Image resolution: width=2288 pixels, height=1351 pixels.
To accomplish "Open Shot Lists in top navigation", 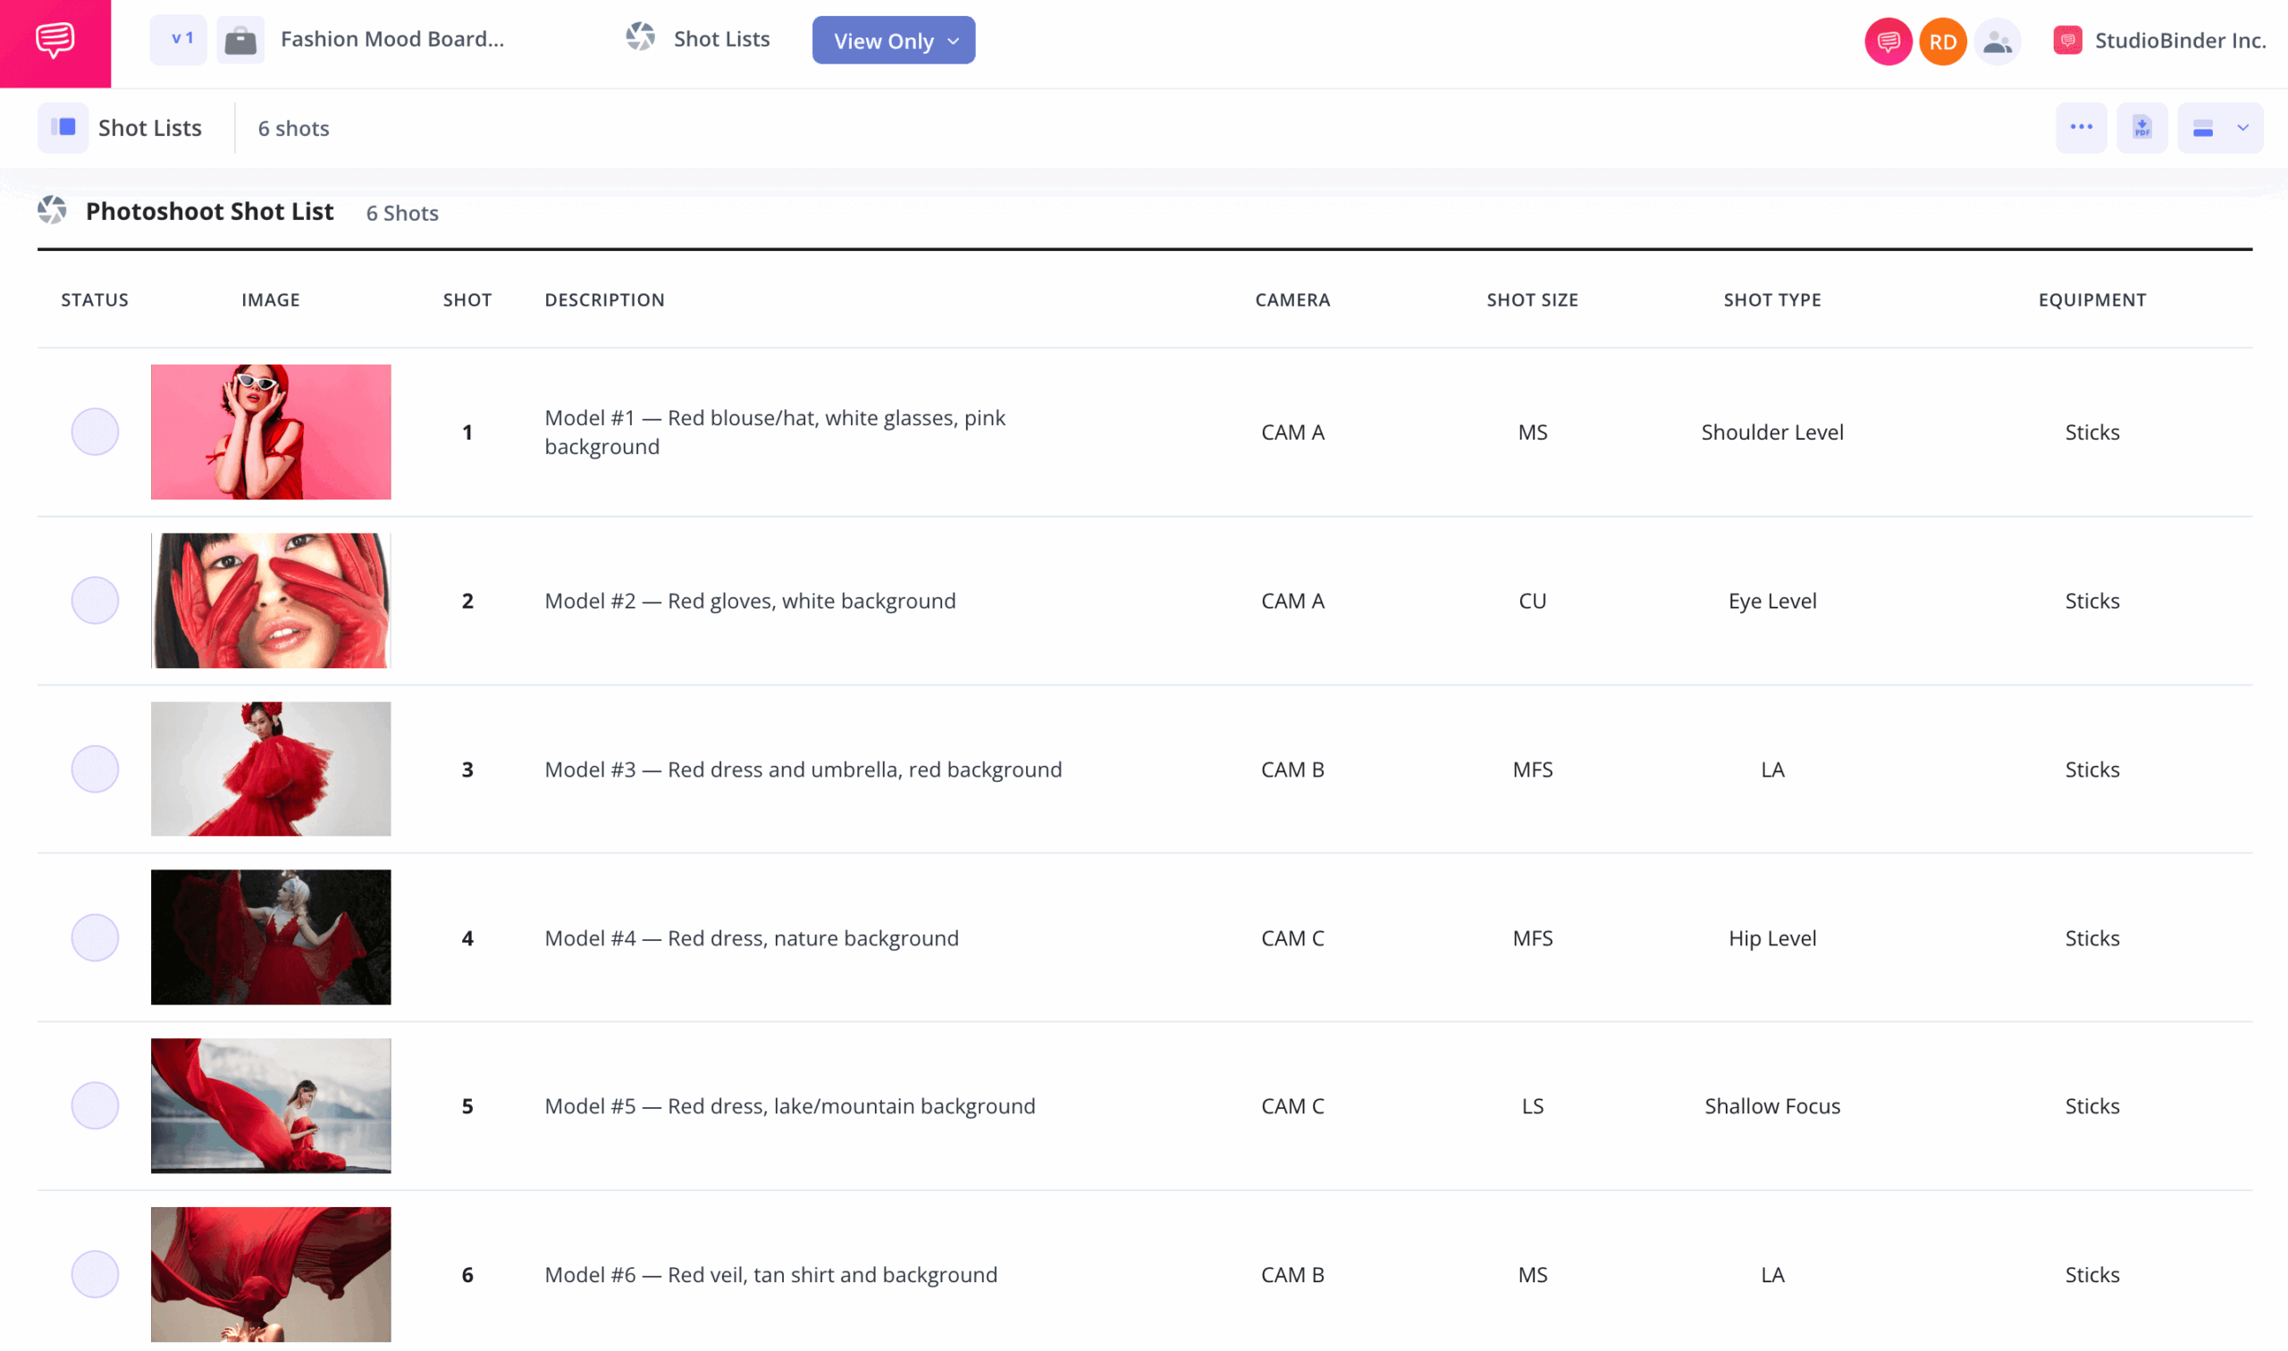I will pos(721,39).
